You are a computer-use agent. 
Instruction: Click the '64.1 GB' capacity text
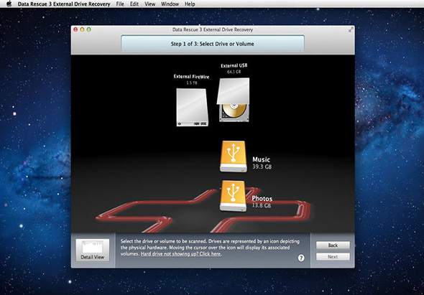234,72
